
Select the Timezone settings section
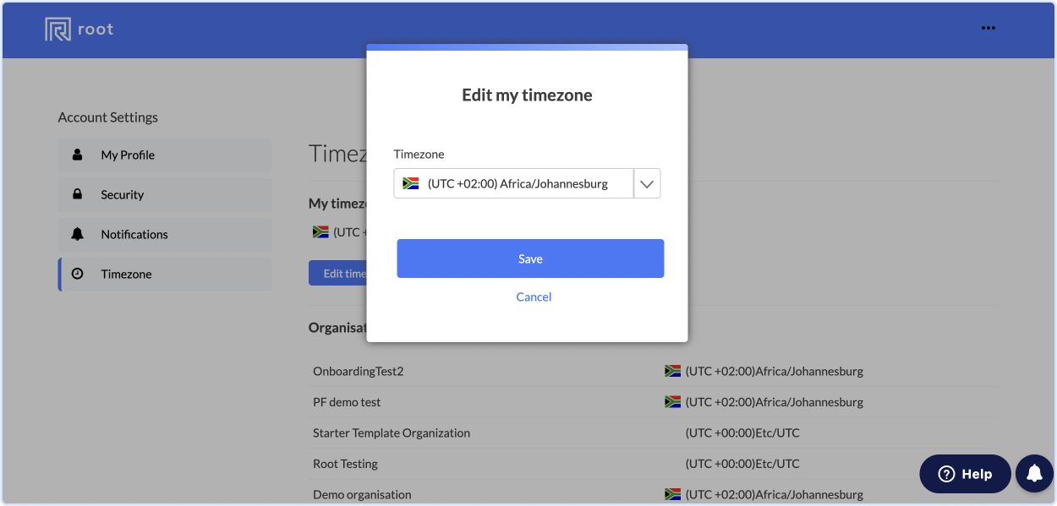(x=165, y=275)
